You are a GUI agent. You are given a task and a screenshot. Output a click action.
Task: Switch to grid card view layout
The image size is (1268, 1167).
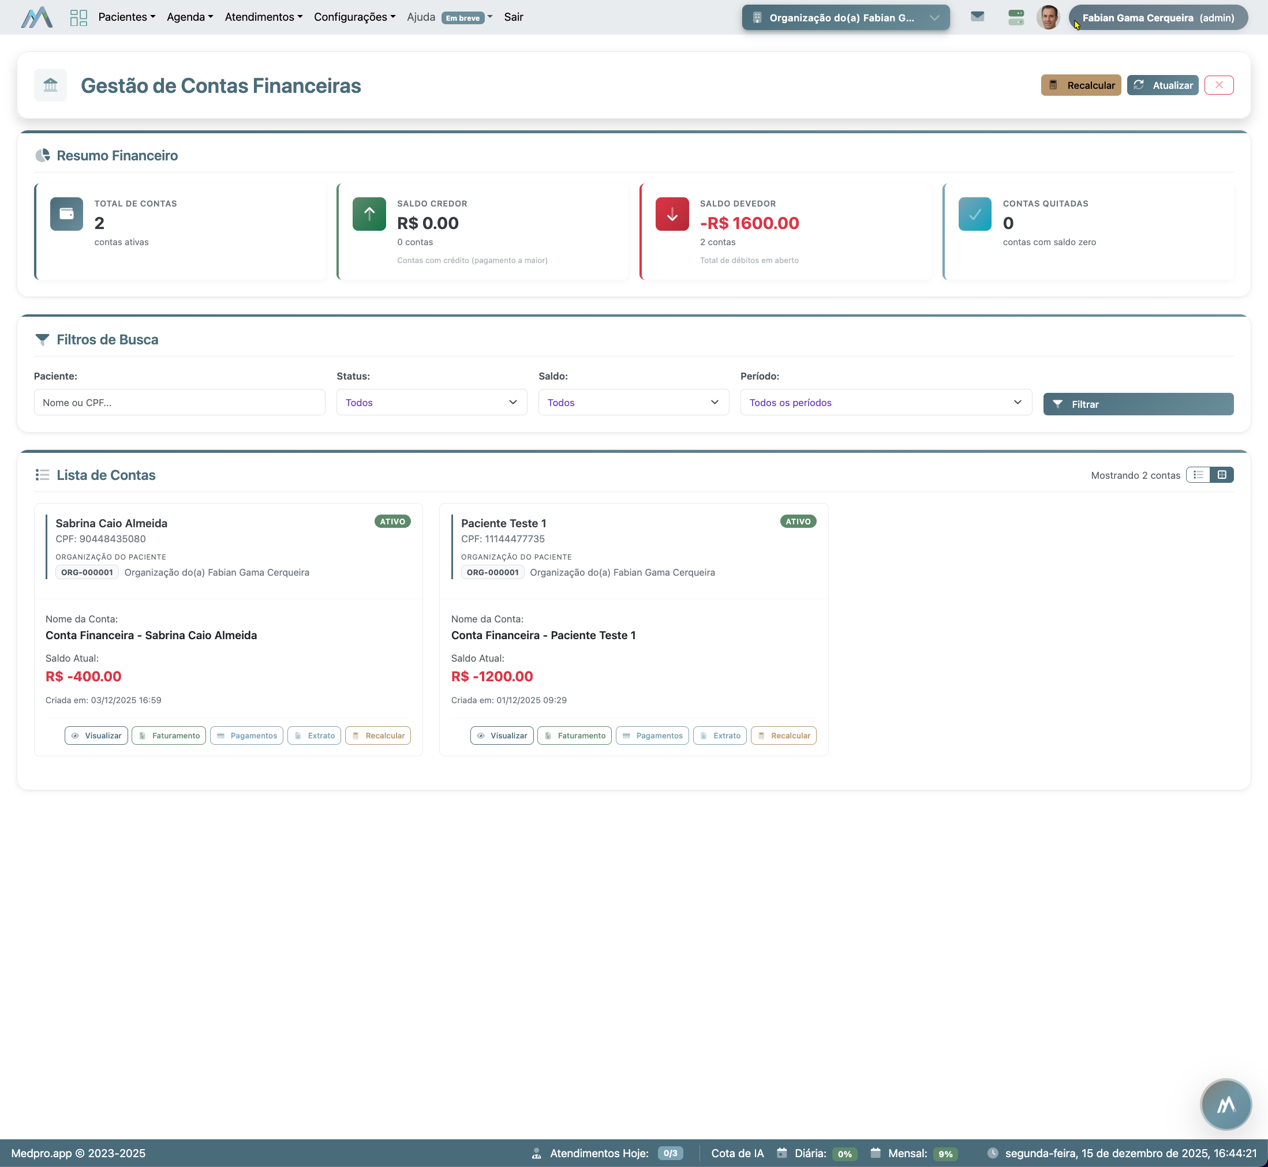[1221, 475]
